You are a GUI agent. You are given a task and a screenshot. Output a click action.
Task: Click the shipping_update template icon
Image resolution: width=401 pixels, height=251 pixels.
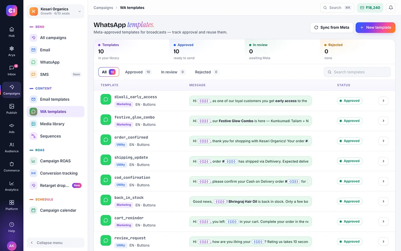click(x=105, y=160)
